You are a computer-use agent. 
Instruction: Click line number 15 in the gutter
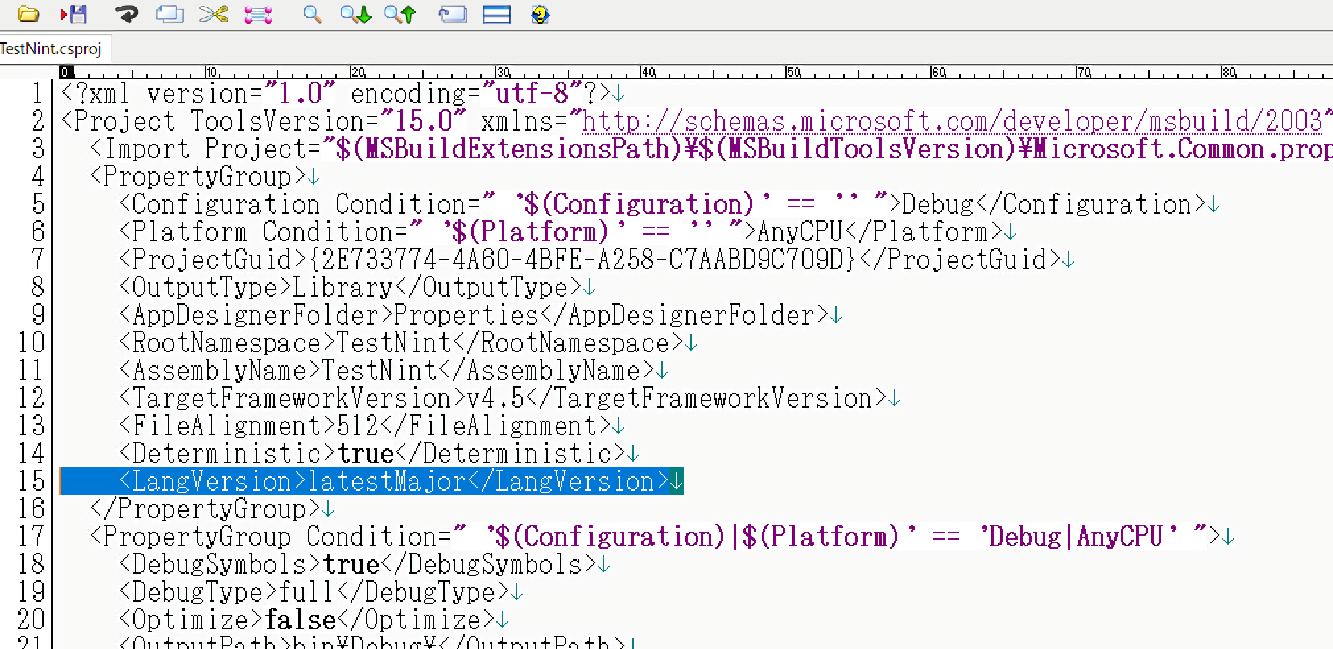[30, 481]
